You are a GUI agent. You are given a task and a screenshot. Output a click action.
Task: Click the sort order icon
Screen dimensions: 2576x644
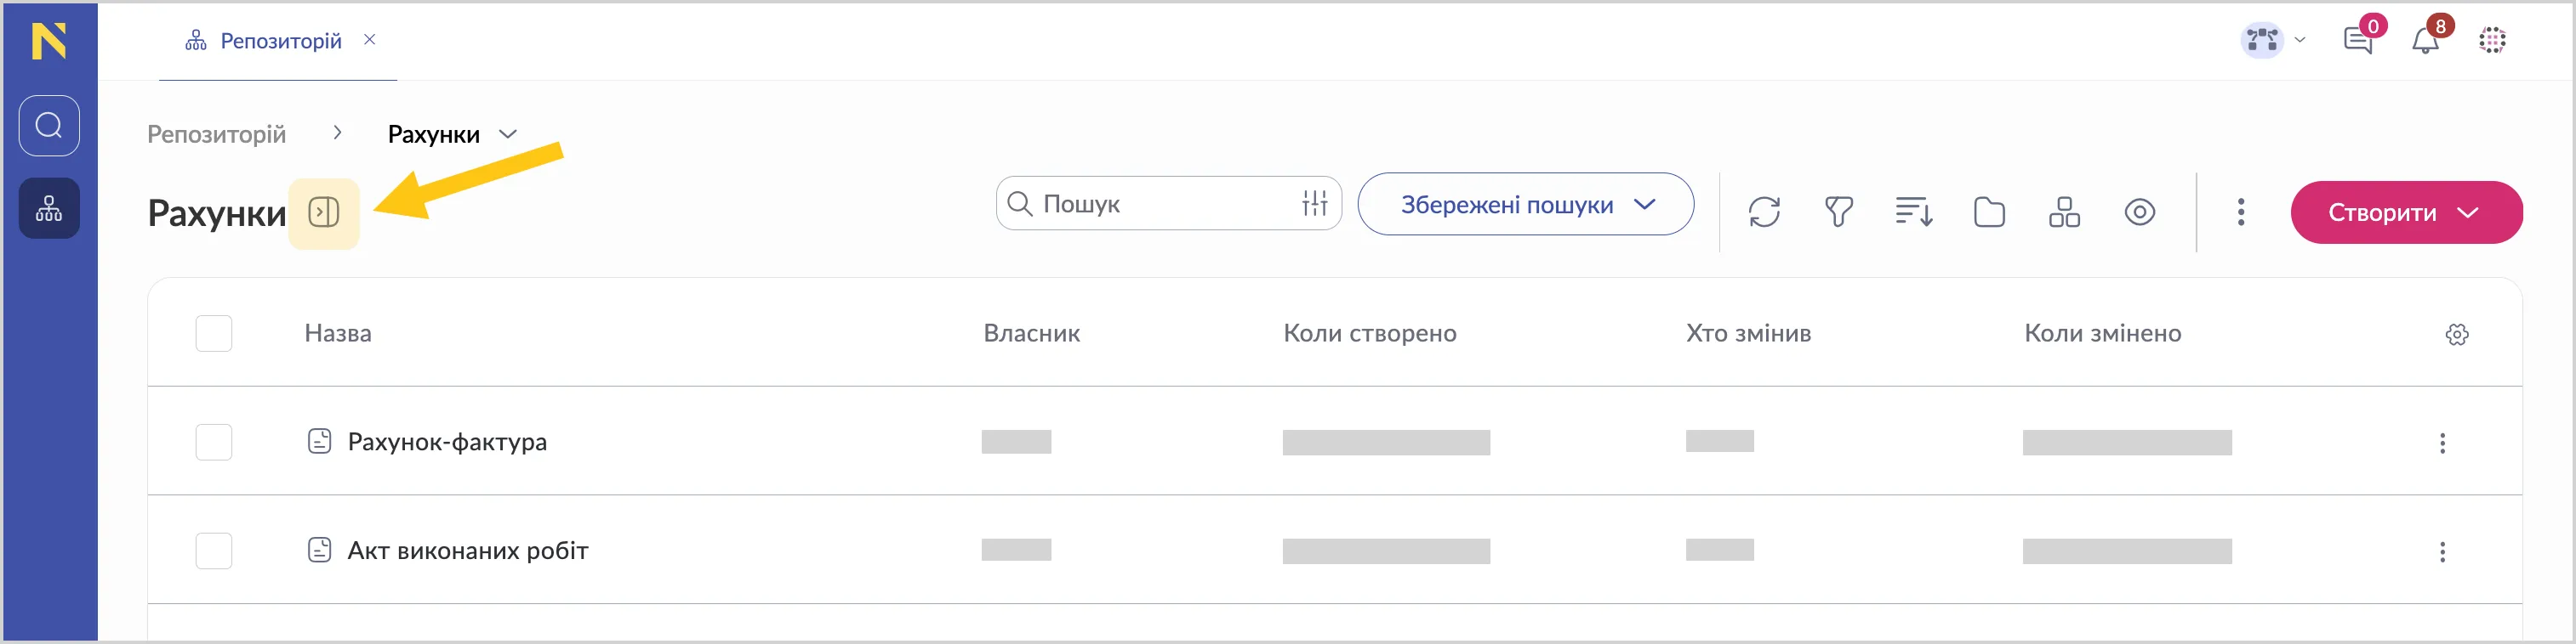tap(1913, 212)
